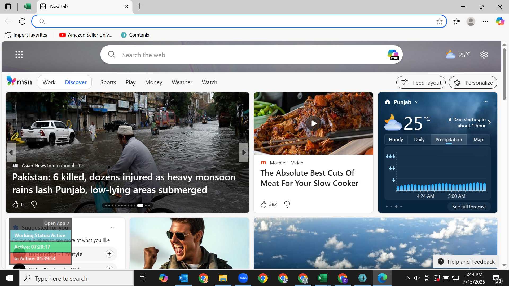
Task: Click Open App on the tracker overlay
Action: [x=57, y=223]
